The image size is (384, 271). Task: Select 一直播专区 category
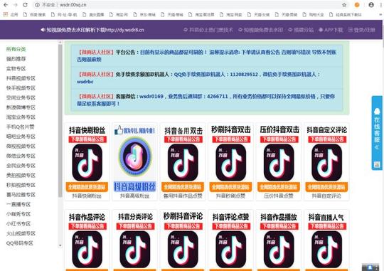click(x=18, y=204)
